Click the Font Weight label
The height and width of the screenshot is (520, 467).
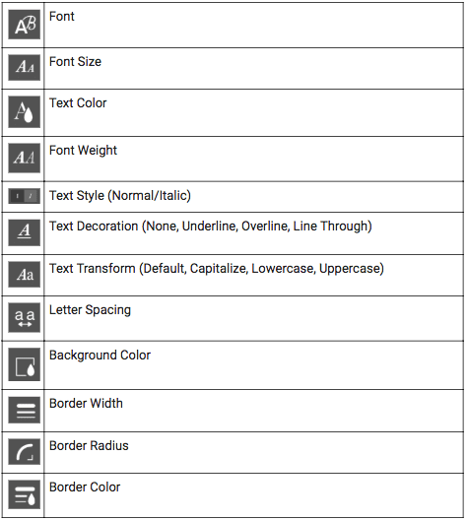click(x=83, y=151)
